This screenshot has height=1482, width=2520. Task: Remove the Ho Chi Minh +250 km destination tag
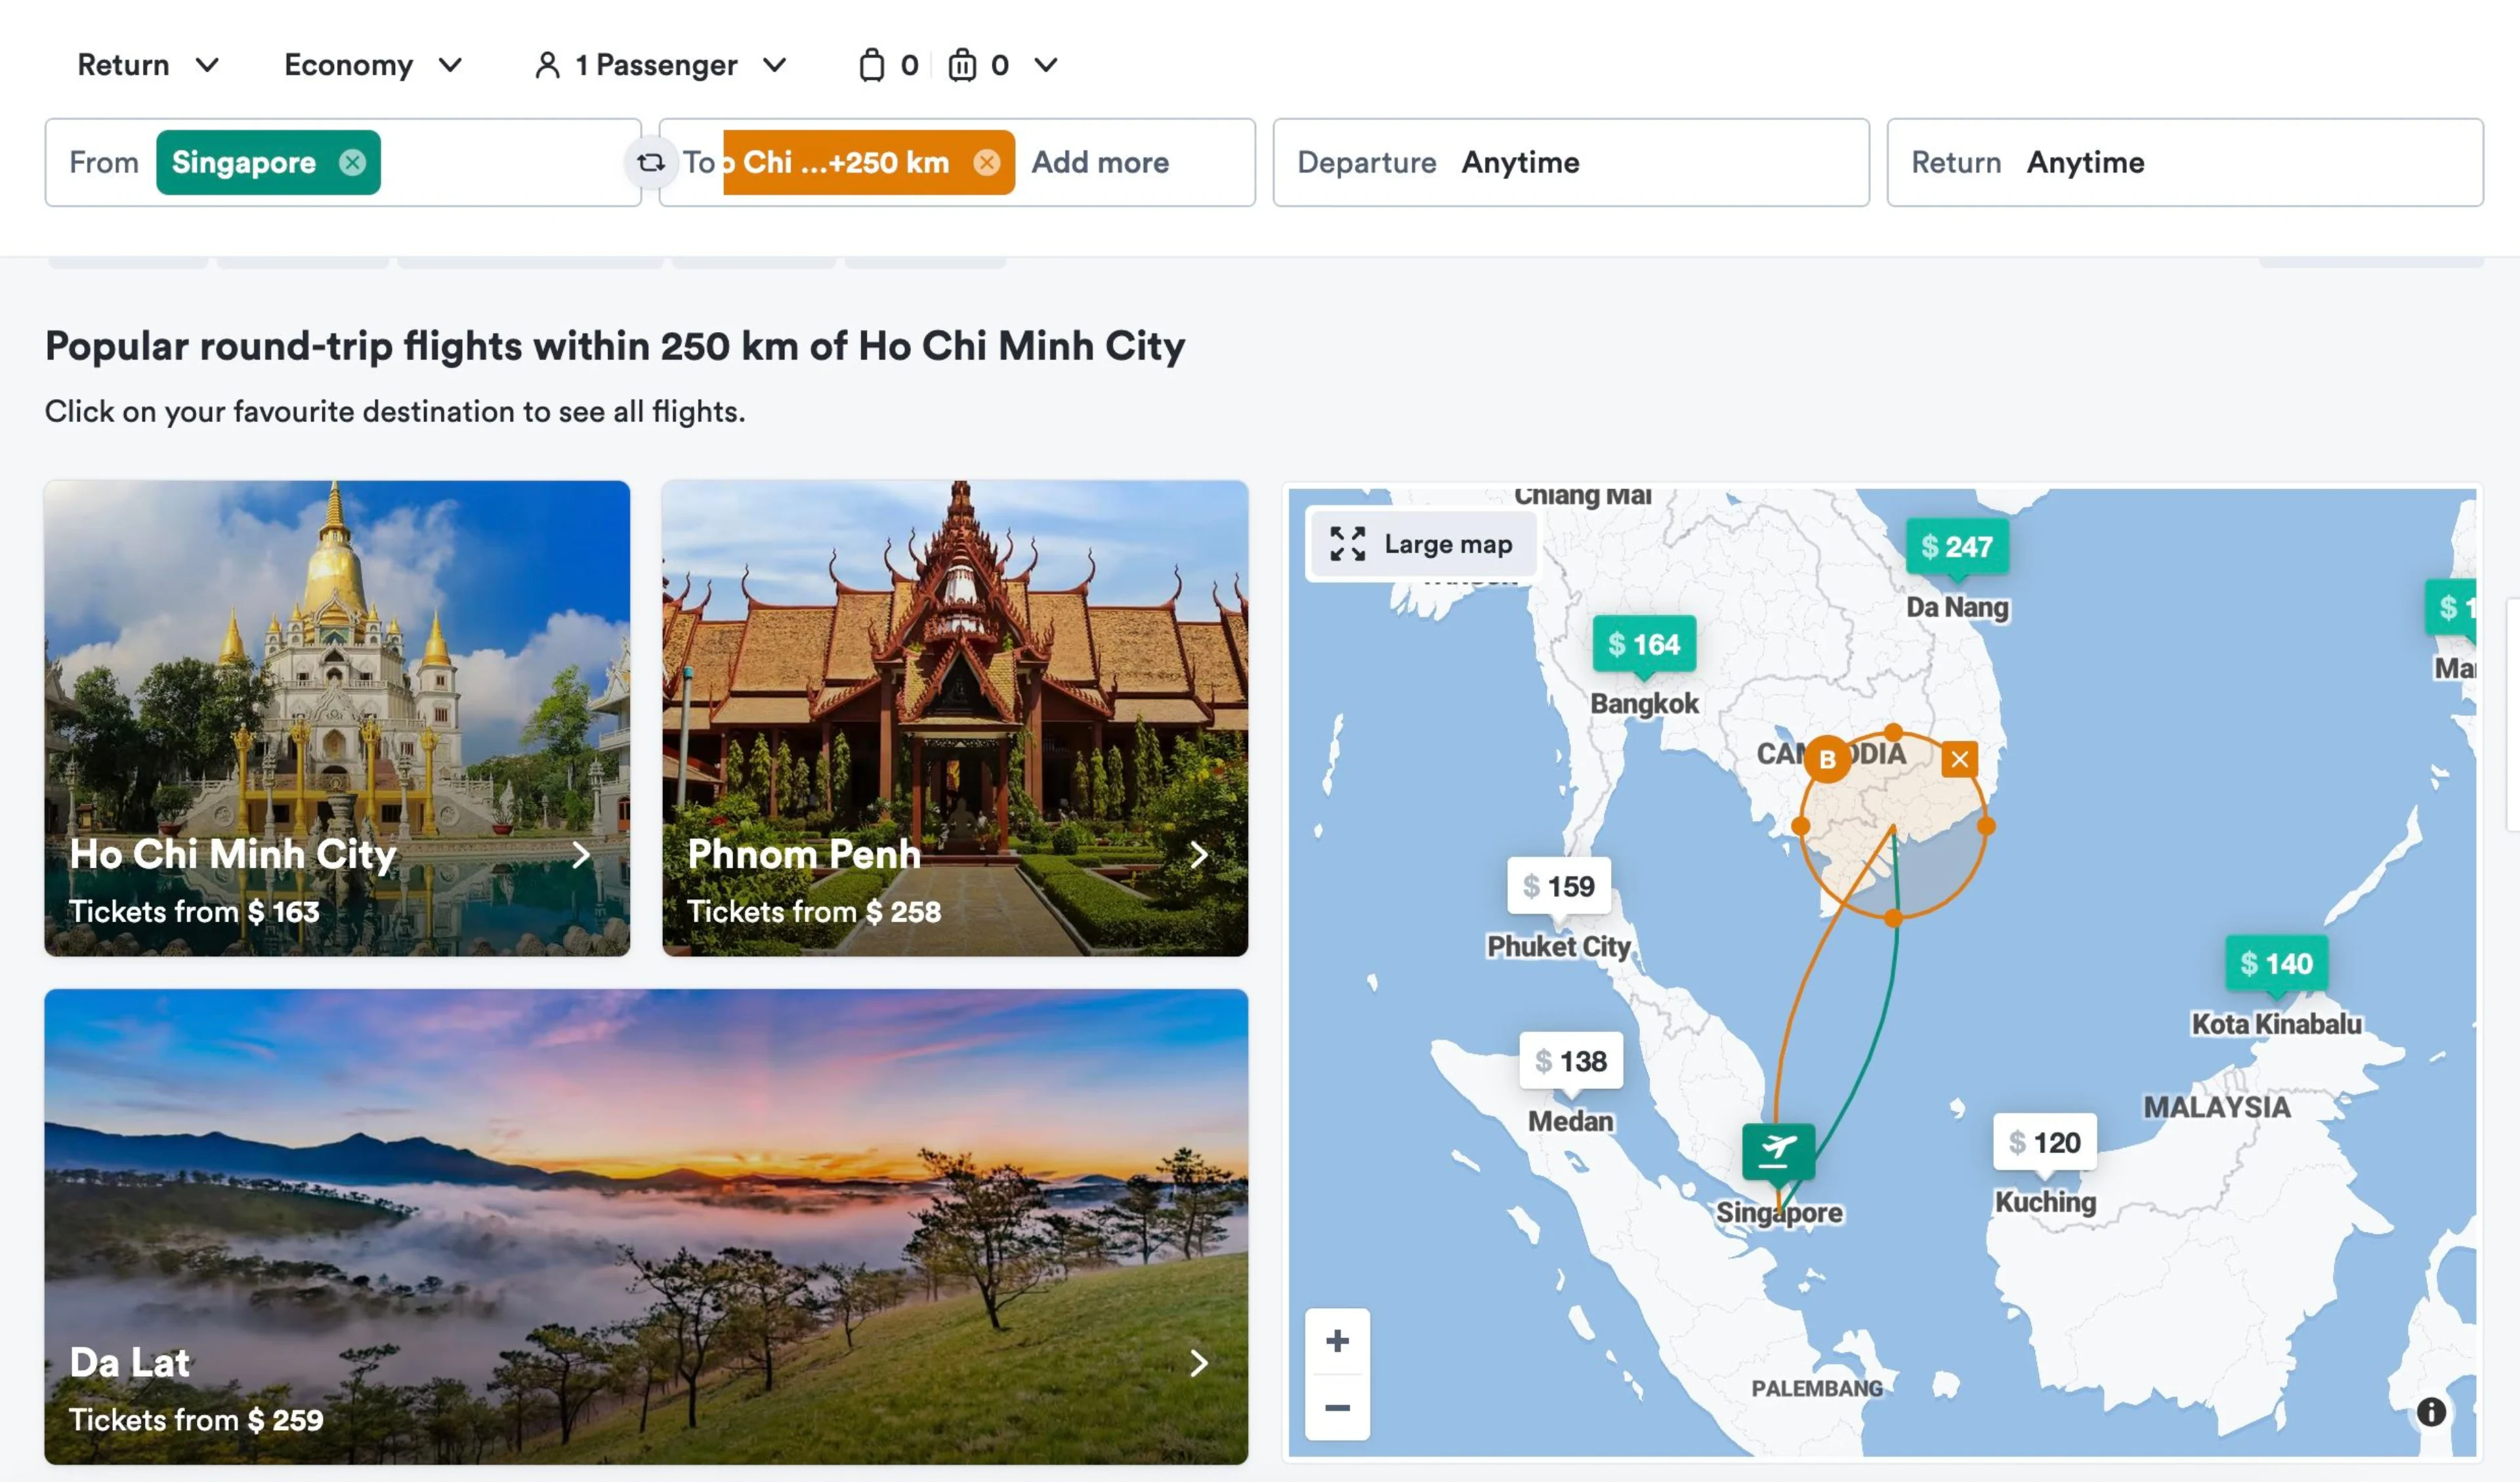tap(986, 162)
